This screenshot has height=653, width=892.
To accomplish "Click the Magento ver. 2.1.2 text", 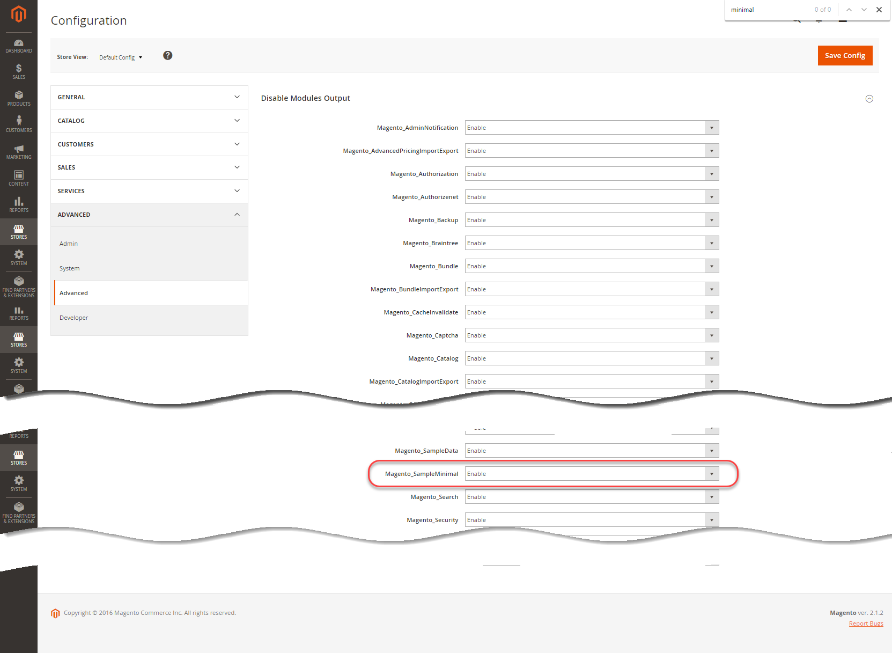I will (x=856, y=613).
